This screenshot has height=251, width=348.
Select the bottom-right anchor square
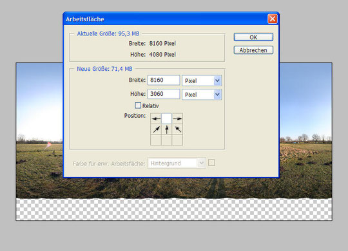(x=177, y=140)
